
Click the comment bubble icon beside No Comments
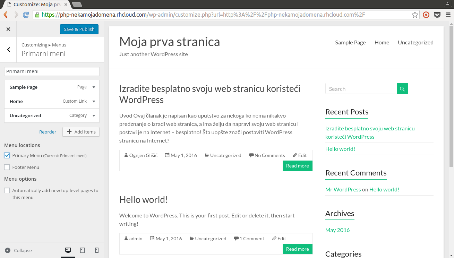251,155
